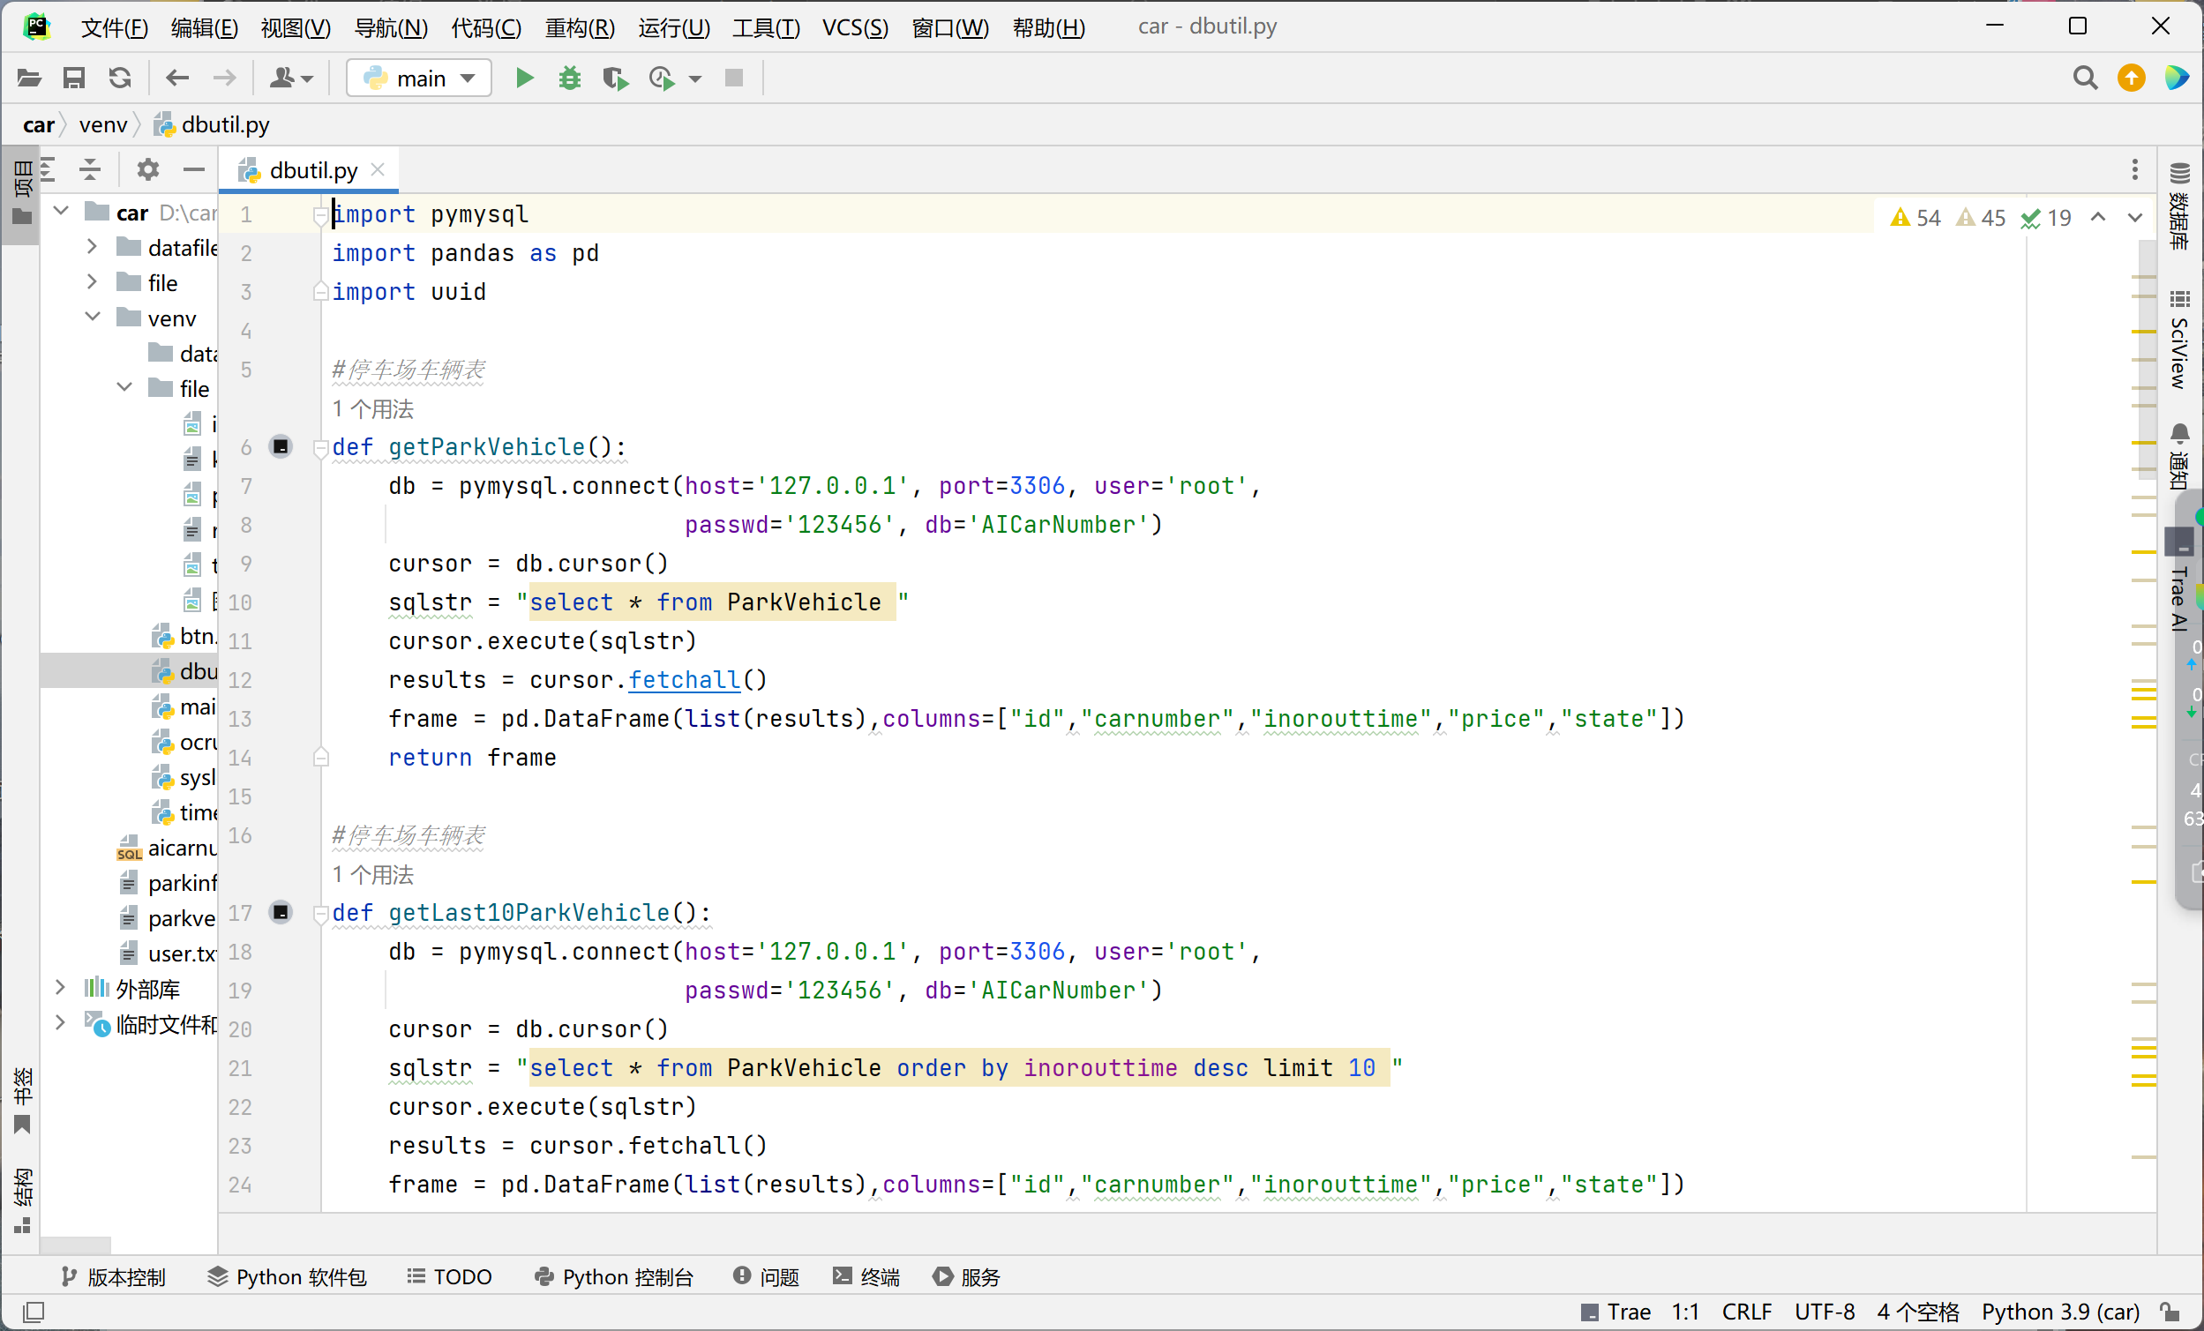Image resolution: width=2204 pixels, height=1331 pixels.
Task: Run with coverage shield icon
Action: click(x=614, y=79)
